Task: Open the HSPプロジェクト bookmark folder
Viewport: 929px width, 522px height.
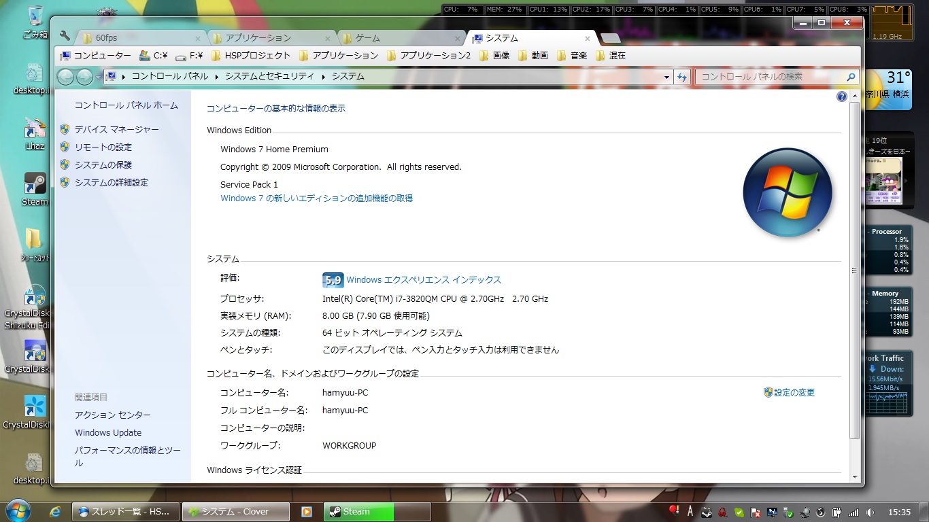Action: coord(251,56)
